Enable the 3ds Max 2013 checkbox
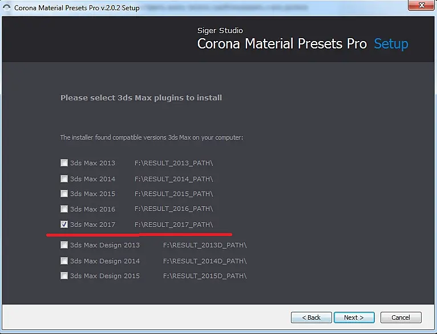 pyautogui.click(x=64, y=163)
